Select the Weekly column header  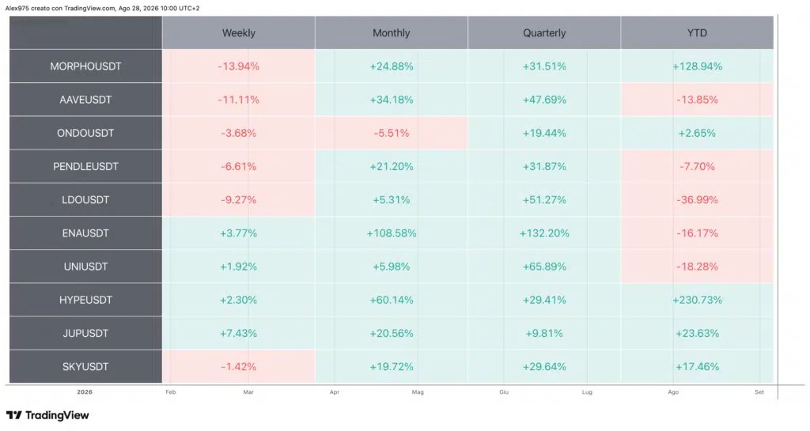pyautogui.click(x=239, y=32)
